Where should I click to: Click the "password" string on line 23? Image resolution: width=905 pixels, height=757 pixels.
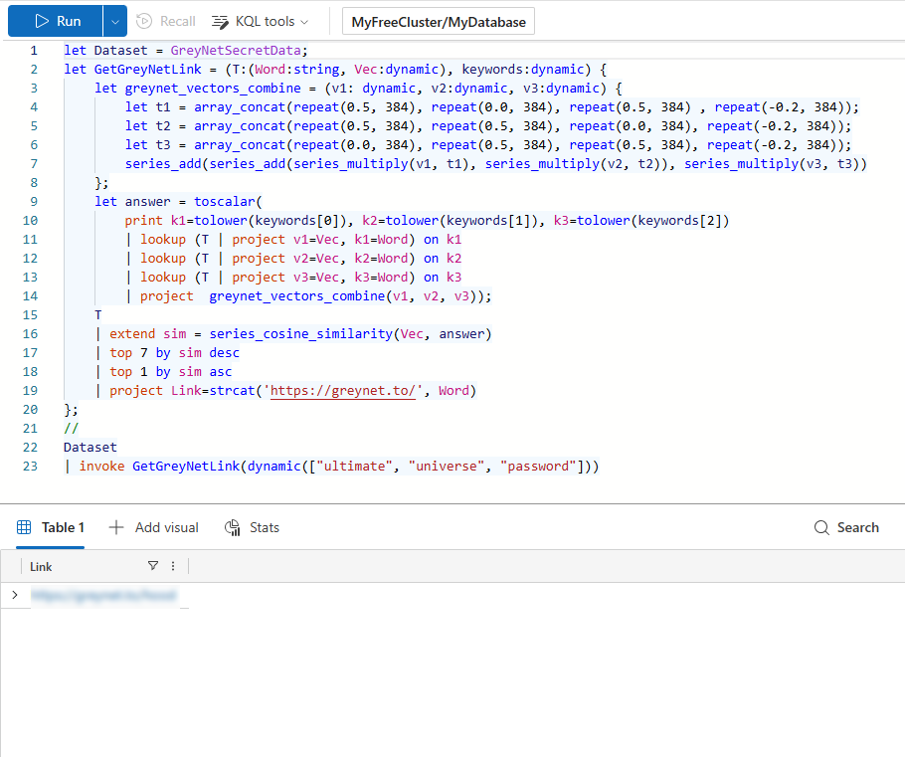[x=538, y=466]
